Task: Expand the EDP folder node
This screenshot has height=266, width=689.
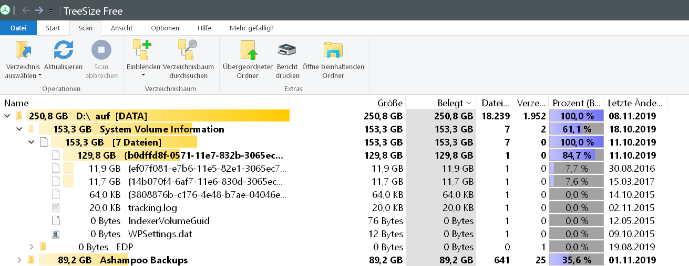Action: pyautogui.click(x=31, y=247)
